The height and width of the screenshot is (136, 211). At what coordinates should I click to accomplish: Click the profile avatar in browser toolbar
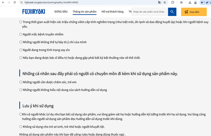tap(196, 3)
